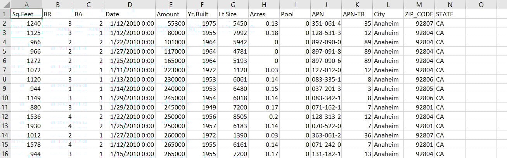The image size is (507, 158).
Task: Click the select-all corner triangle
Action: coord(5,5)
